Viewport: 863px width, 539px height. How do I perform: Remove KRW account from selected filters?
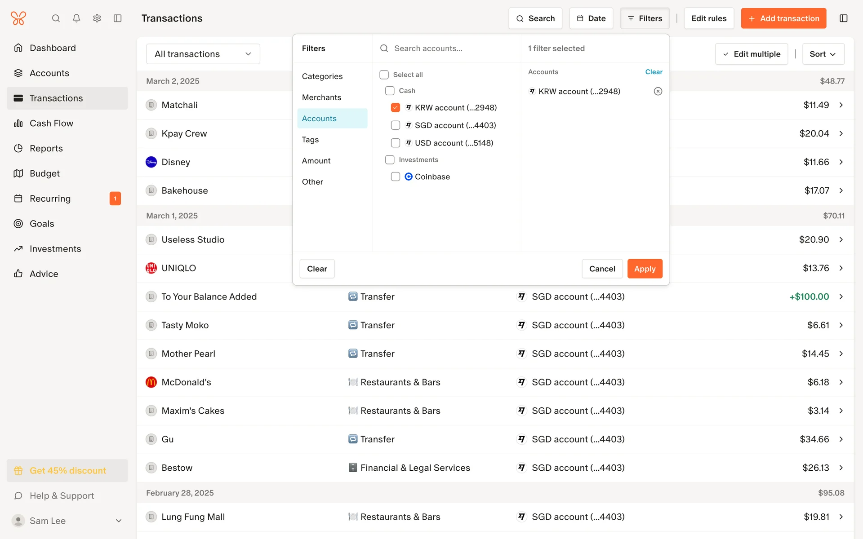pyautogui.click(x=658, y=91)
